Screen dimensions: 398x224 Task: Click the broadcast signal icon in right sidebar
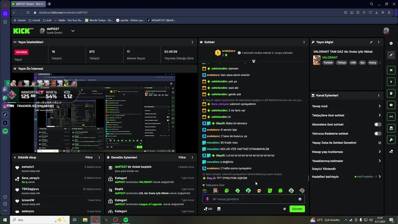(391, 117)
